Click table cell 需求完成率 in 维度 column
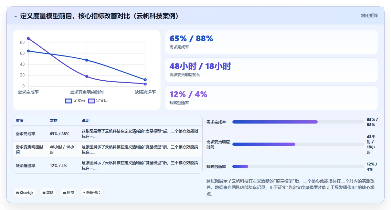This screenshot has height=210, width=391. pos(26,134)
